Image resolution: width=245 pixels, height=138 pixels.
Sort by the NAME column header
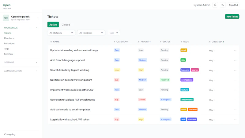tap(56, 42)
